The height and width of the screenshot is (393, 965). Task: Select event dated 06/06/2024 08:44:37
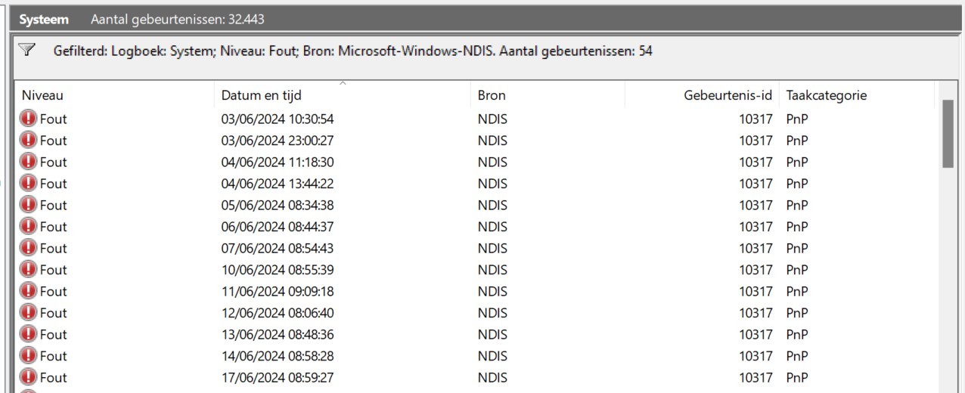pyautogui.click(x=475, y=226)
